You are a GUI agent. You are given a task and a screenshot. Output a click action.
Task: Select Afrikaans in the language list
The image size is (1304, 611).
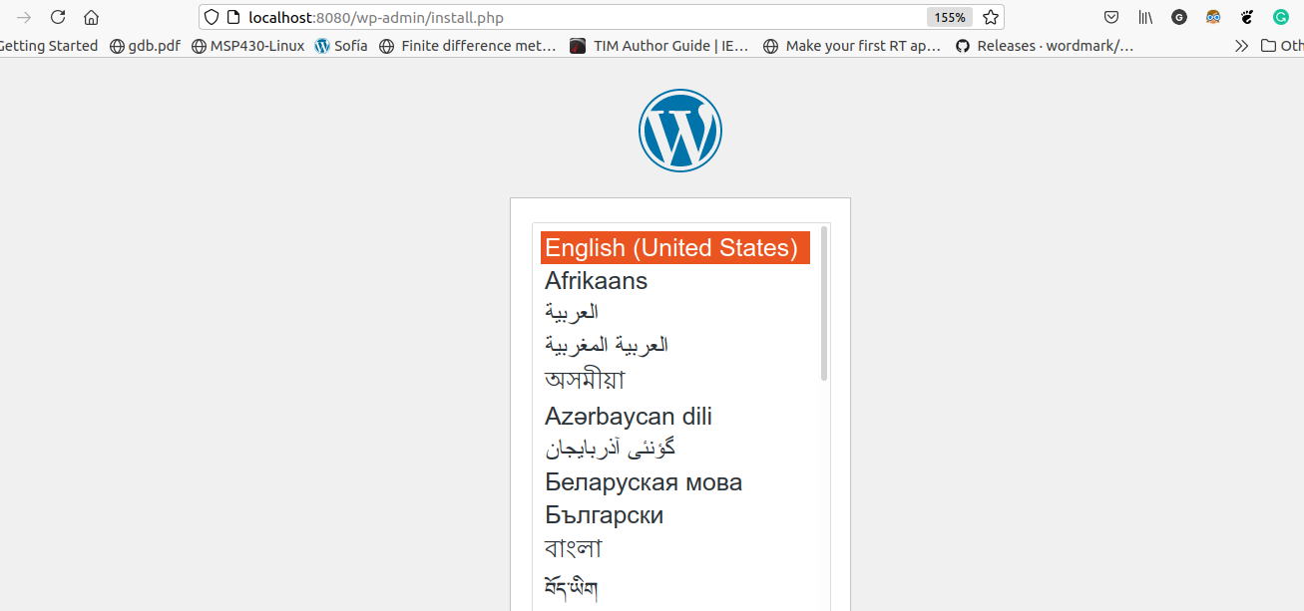[x=675, y=280]
